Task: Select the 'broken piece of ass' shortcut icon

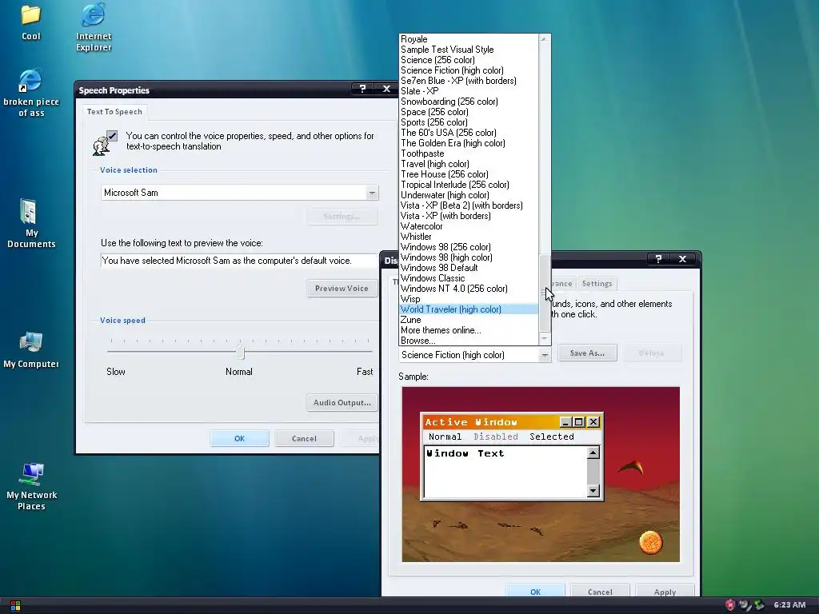Action: (x=31, y=93)
